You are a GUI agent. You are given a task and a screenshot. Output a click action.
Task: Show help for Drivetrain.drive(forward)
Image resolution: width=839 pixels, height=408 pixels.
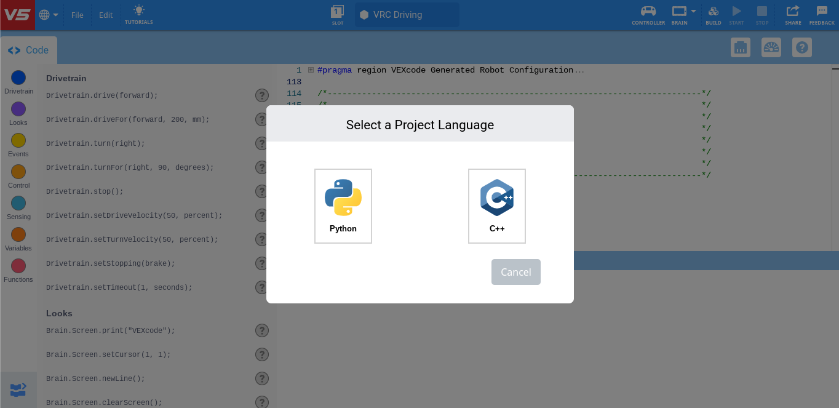[262, 95]
